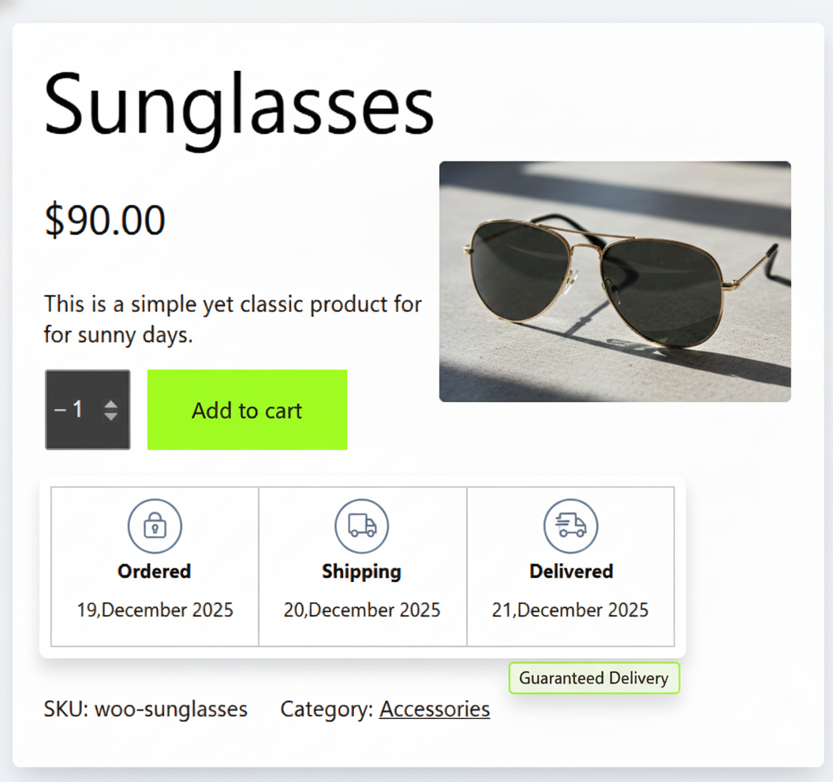Decrease quantity with the down arrow
Image resolution: width=833 pixels, height=782 pixels.
(x=111, y=416)
